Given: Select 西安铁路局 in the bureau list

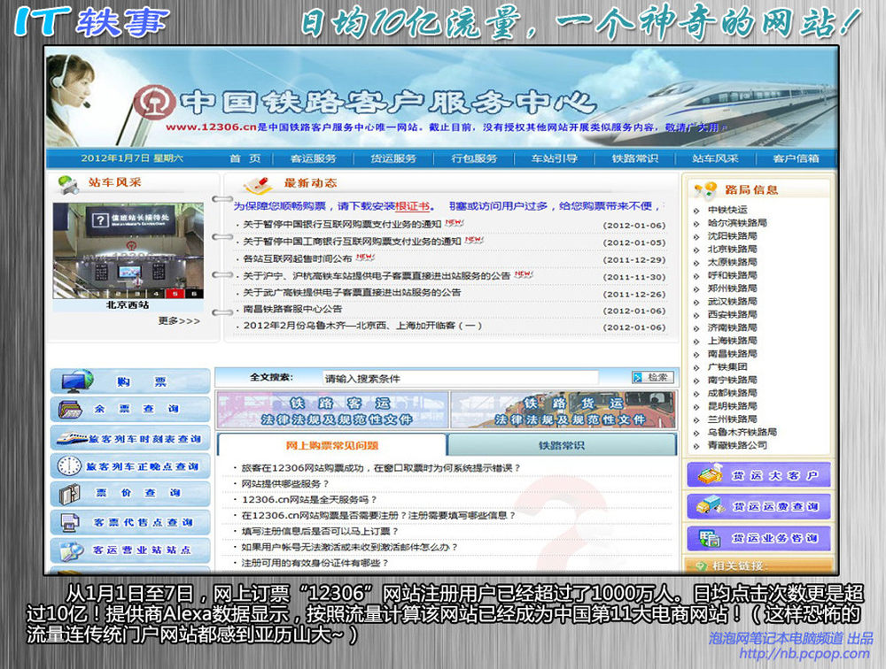Looking at the screenshot, I should click(733, 314).
